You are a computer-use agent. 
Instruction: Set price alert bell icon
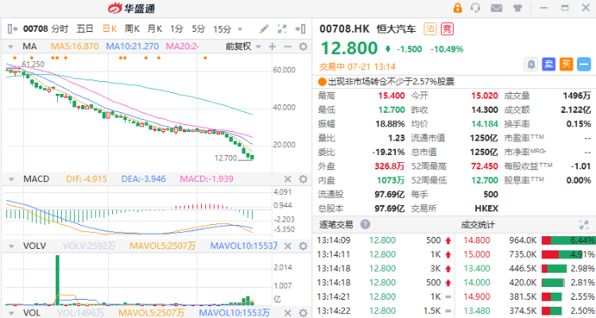[531, 64]
